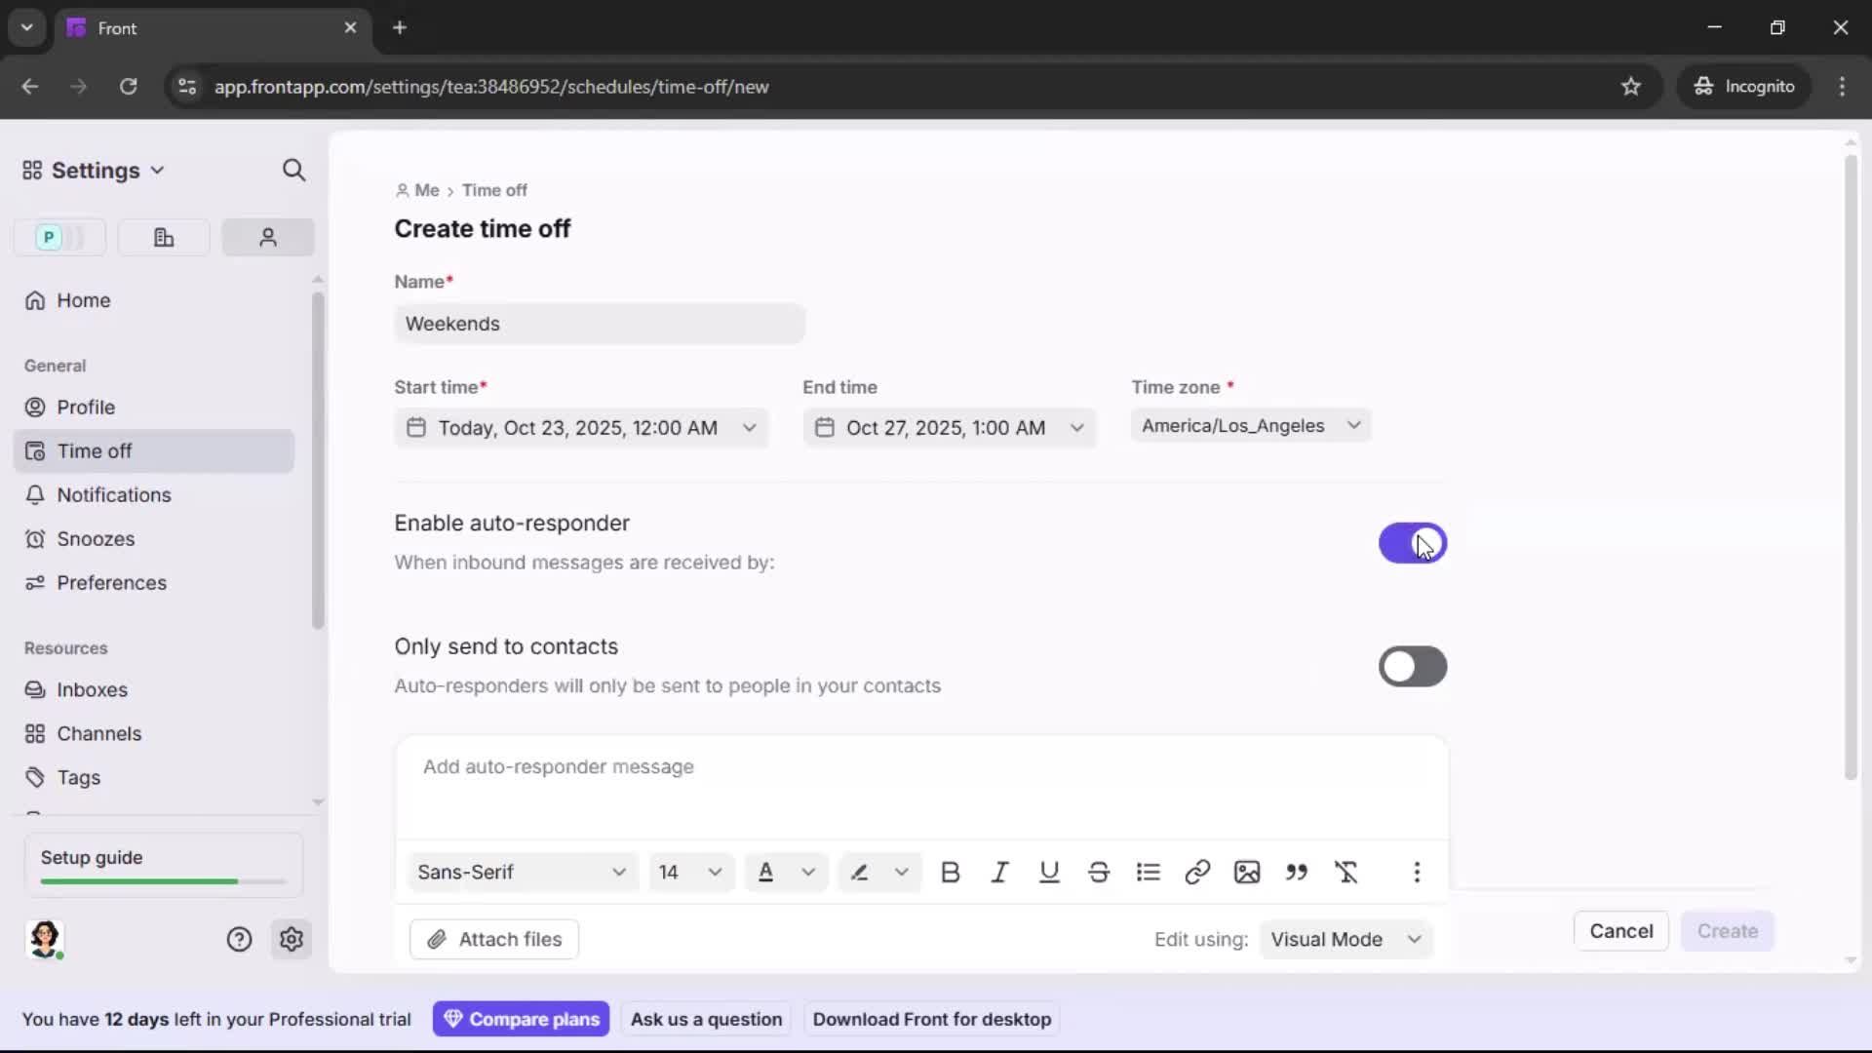The image size is (1872, 1053).
Task: Insert a hyperlink into the message
Action: (x=1198, y=873)
